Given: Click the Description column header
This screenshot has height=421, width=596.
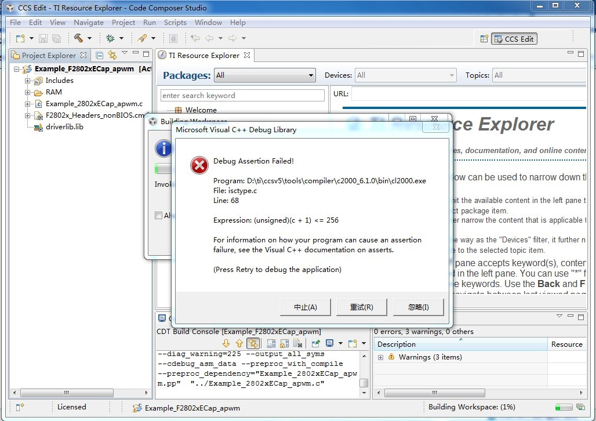Looking at the screenshot, I should tap(461, 344).
